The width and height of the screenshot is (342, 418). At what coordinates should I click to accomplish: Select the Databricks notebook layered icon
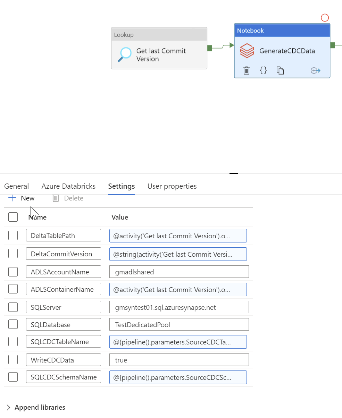(x=247, y=51)
